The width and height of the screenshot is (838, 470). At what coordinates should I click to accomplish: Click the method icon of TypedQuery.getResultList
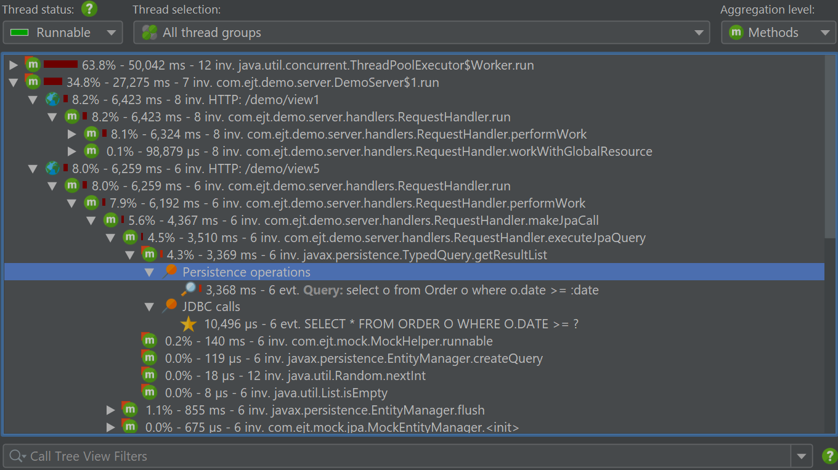click(x=149, y=254)
